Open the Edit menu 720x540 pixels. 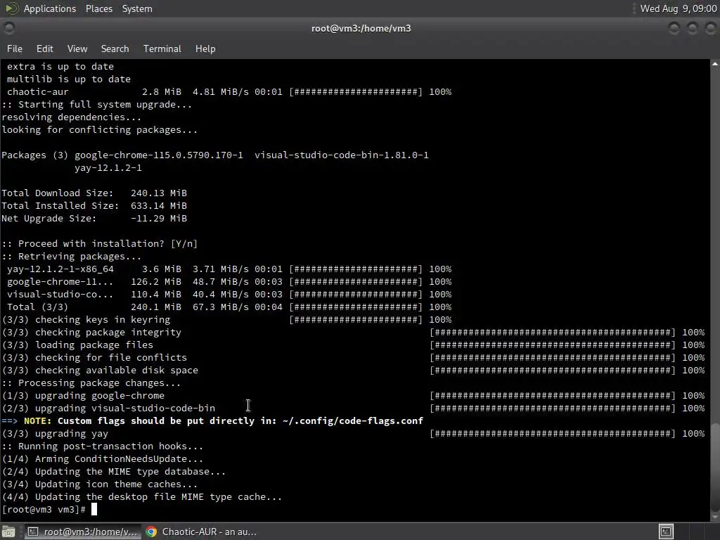[44, 49]
